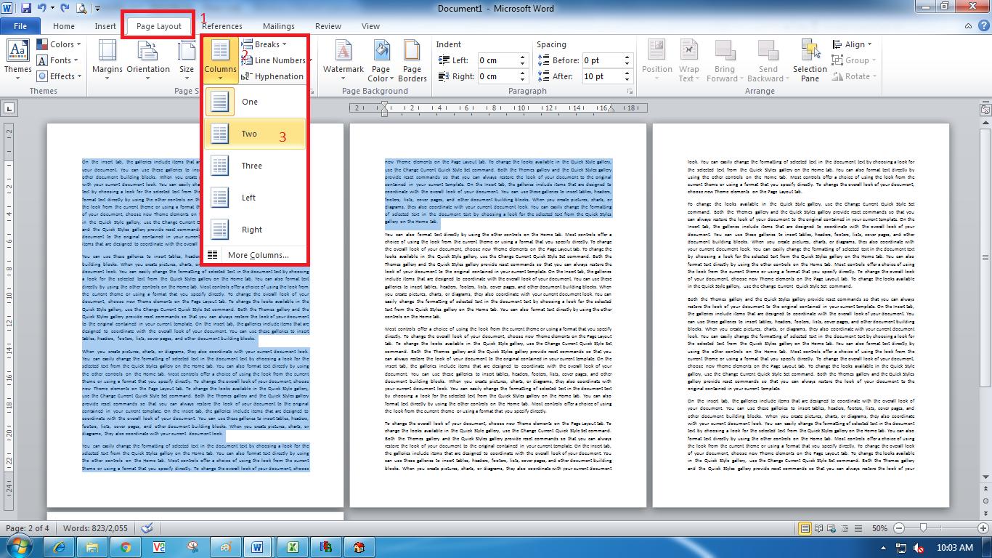This screenshot has width=992, height=558.
Task: Open the Page Color palette
Action: [x=381, y=60]
